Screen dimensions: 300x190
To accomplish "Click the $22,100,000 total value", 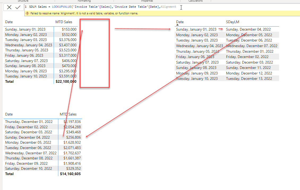I will pyautogui.click(x=66, y=81).
